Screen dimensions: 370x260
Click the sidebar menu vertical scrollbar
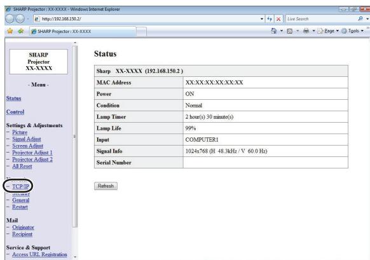tap(75, 137)
